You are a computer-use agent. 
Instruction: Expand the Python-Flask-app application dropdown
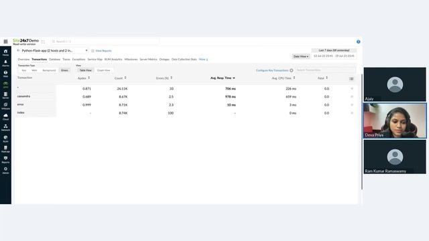tap(54, 51)
